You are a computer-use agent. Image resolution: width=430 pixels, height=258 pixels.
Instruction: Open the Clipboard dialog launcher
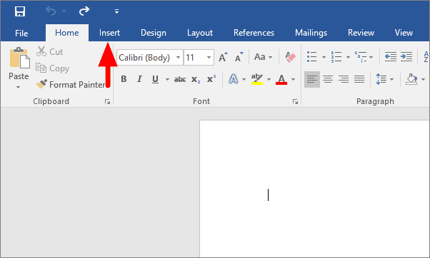107,102
